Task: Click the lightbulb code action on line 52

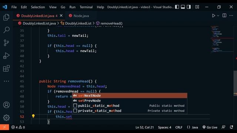Action: pos(33,116)
